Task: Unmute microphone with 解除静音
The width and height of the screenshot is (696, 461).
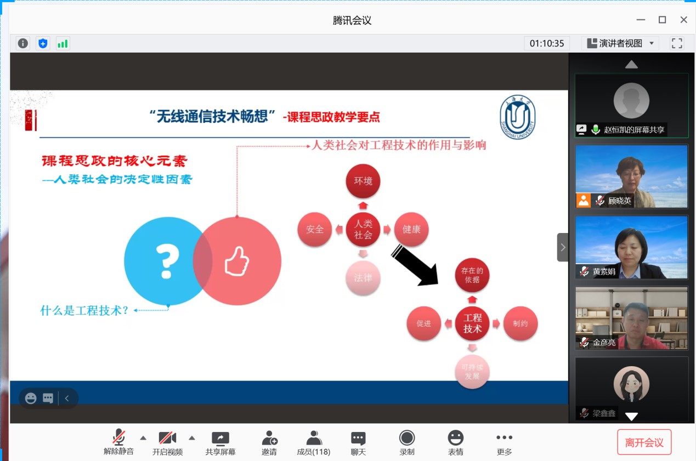Action: coord(118,443)
